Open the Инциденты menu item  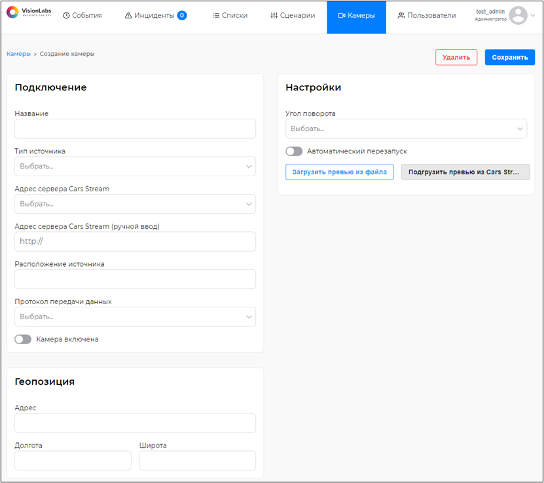[156, 16]
